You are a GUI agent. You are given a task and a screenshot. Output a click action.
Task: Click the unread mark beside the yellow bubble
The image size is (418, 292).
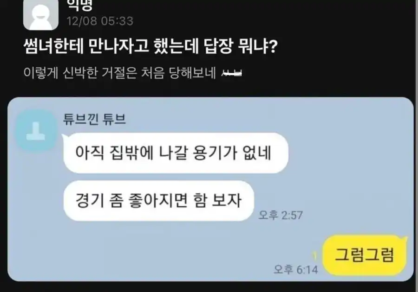(315, 256)
